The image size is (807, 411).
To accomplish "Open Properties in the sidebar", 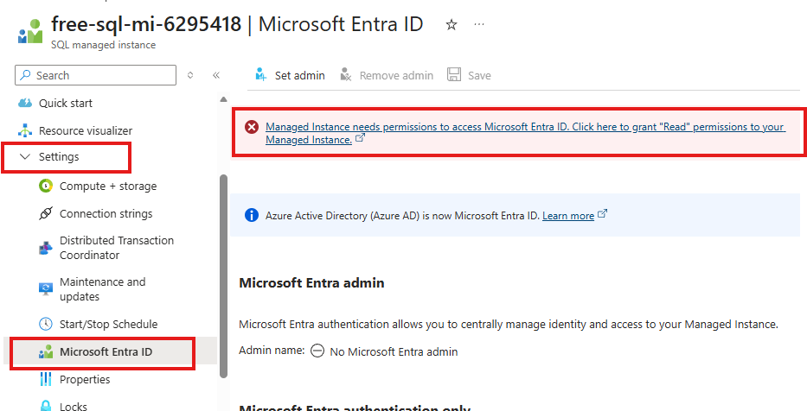I will click(85, 380).
